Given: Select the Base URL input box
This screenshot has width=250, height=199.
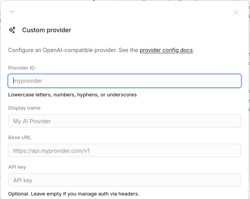Looking at the screenshot, I should (x=125, y=150).
